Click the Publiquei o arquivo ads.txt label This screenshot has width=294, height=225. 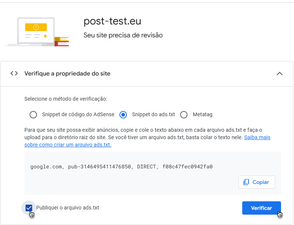coord(68,208)
